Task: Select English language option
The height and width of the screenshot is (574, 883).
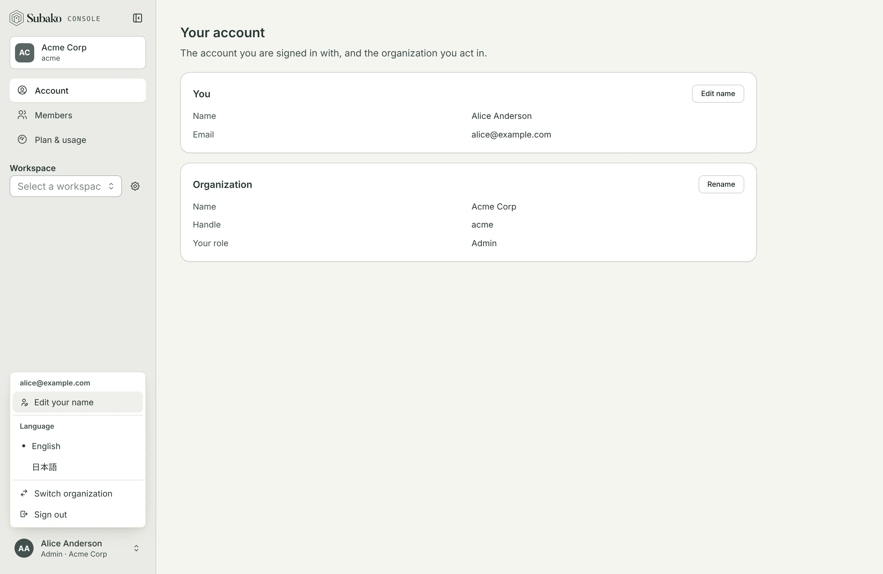Action: pyautogui.click(x=77, y=446)
